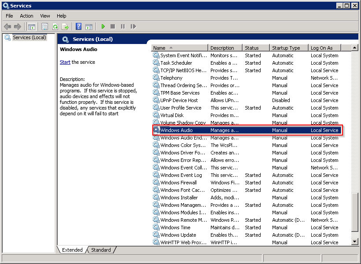This screenshot has height=264, width=361.
Task: Click Windows Update's Automatic (D... startup cell
Action: (x=288, y=235)
